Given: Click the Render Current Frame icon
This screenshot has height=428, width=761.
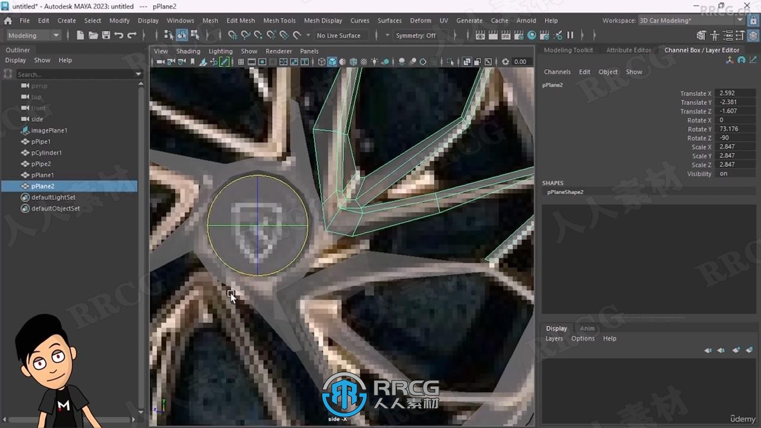Looking at the screenshot, I should (x=493, y=35).
